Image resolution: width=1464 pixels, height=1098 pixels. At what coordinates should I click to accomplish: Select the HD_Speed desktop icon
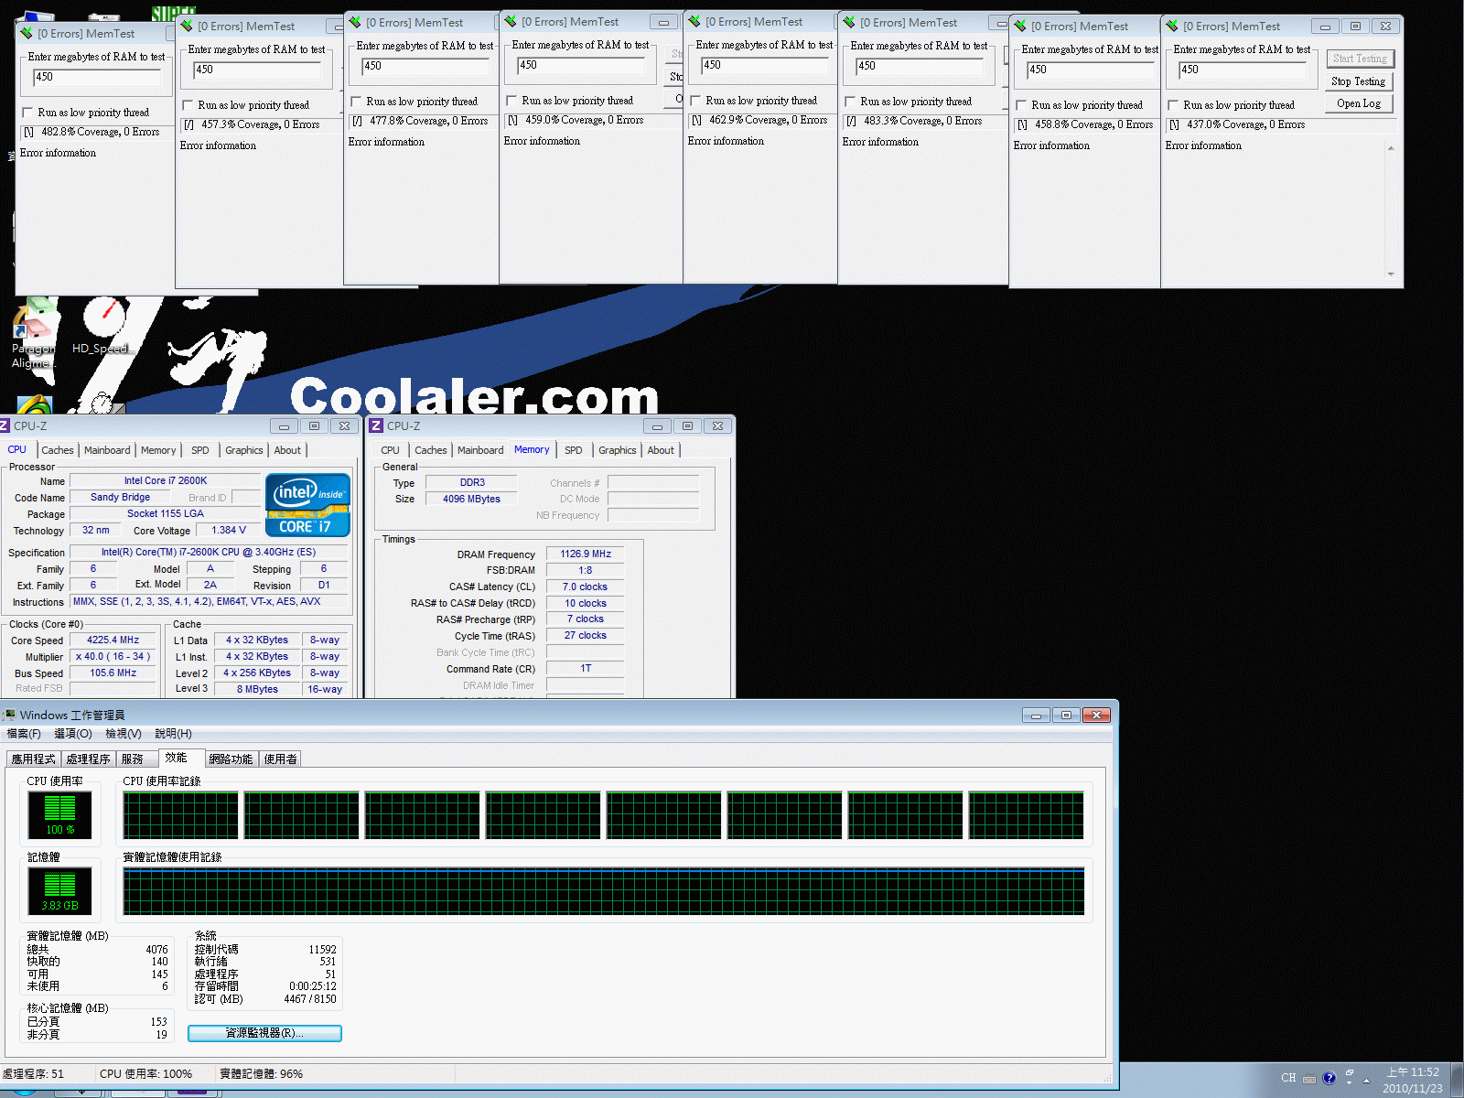pyautogui.click(x=103, y=325)
